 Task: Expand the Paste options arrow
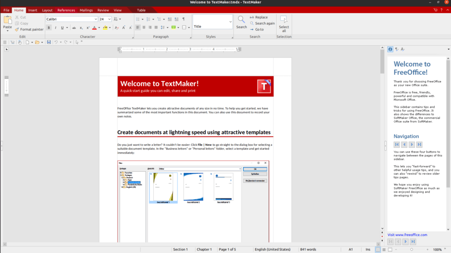coord(7,31)
